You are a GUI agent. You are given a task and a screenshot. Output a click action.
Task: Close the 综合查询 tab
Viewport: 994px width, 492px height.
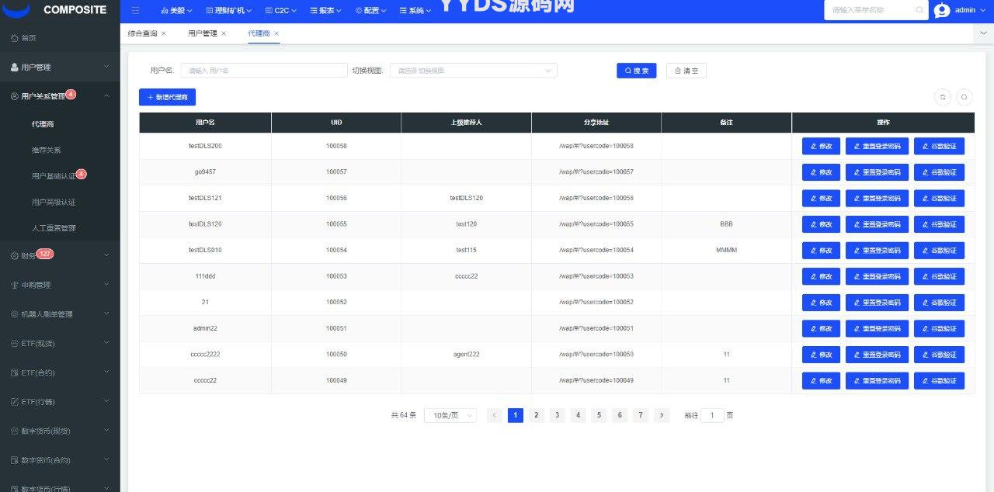click(164, 33)
